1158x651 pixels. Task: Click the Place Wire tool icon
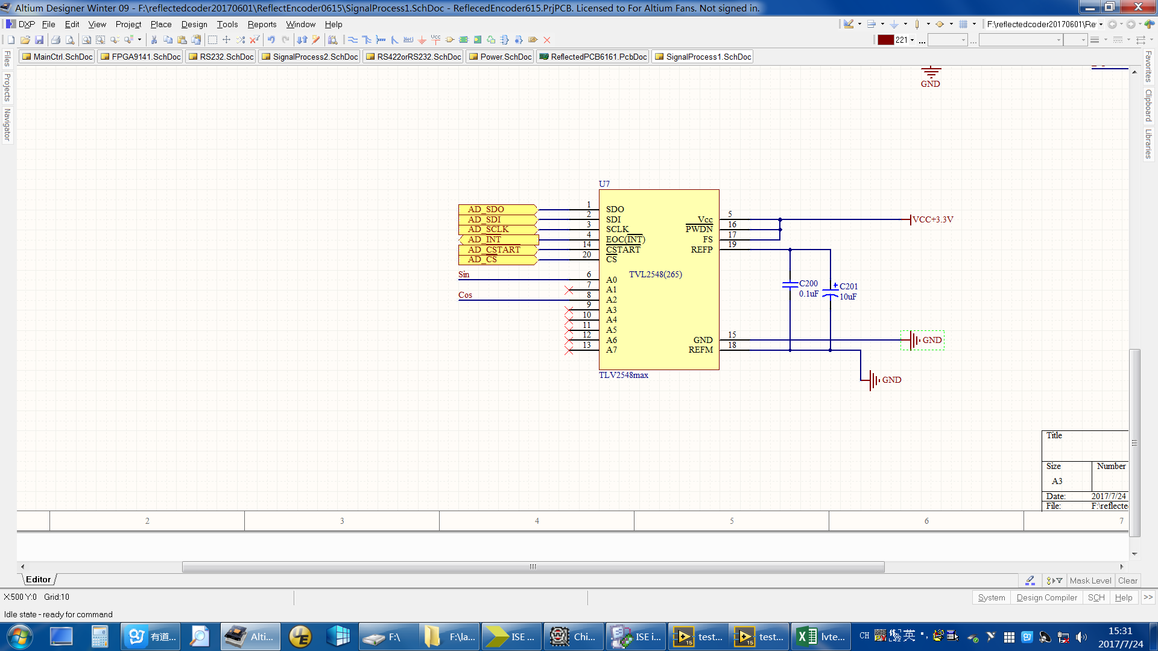pyautogui.click(x=353, y=40)
